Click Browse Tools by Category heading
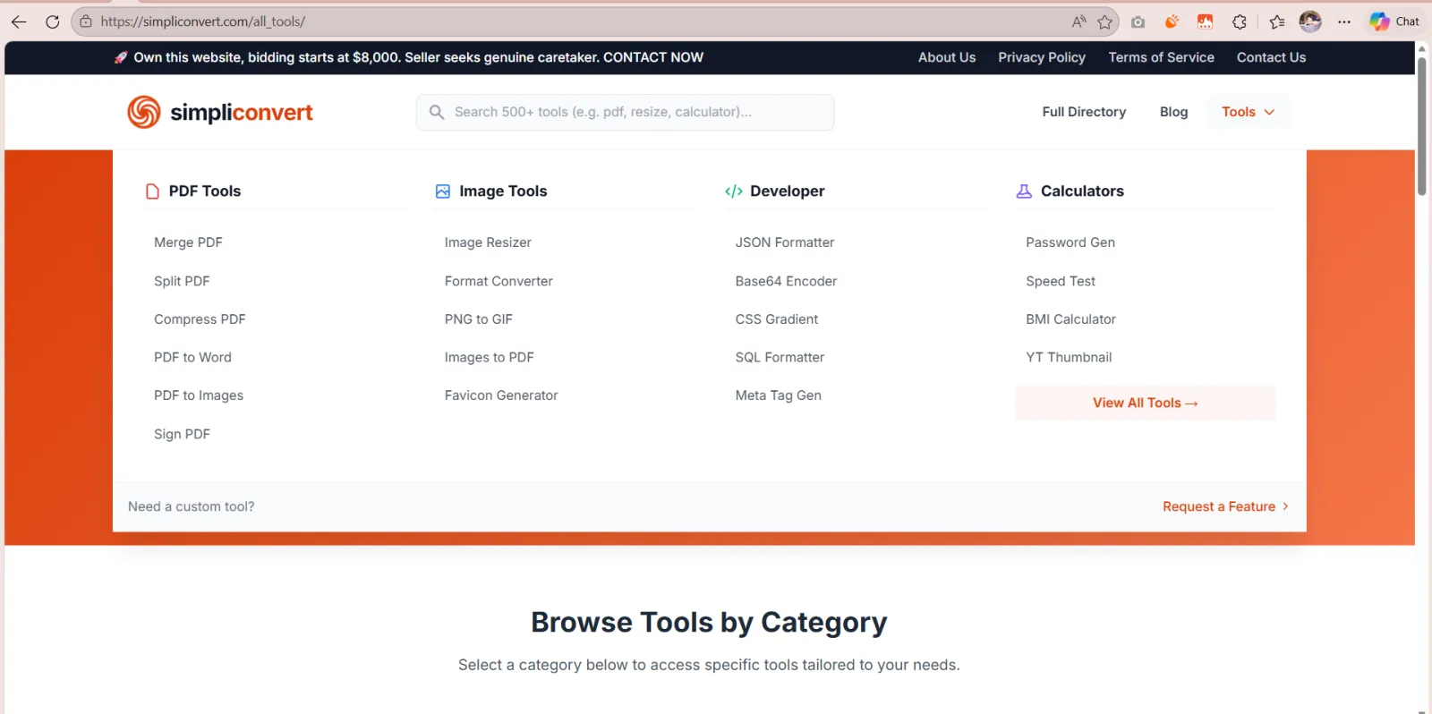Screen dimensions: 1432x714 coord(709,622)
